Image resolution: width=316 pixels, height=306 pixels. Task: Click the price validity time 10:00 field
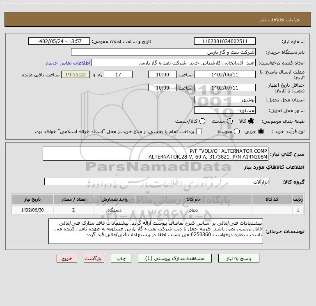click(x=163, y=88)
